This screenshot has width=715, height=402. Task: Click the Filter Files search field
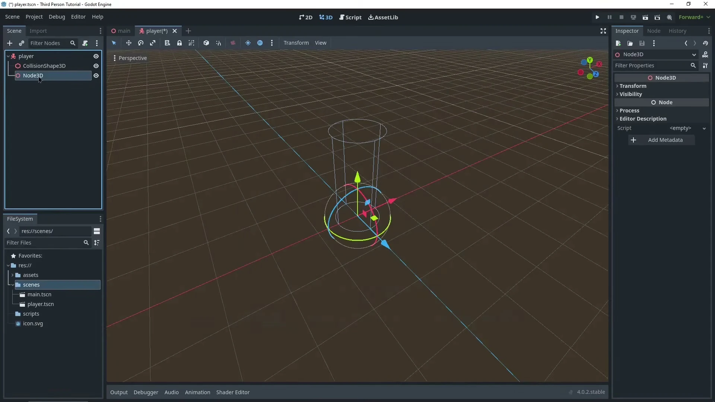(48, 243)
